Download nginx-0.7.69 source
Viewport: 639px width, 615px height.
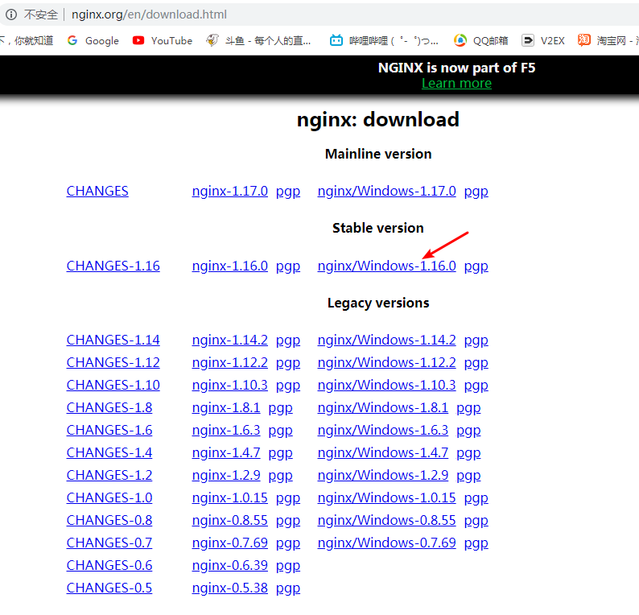click(x=230, y=543)
